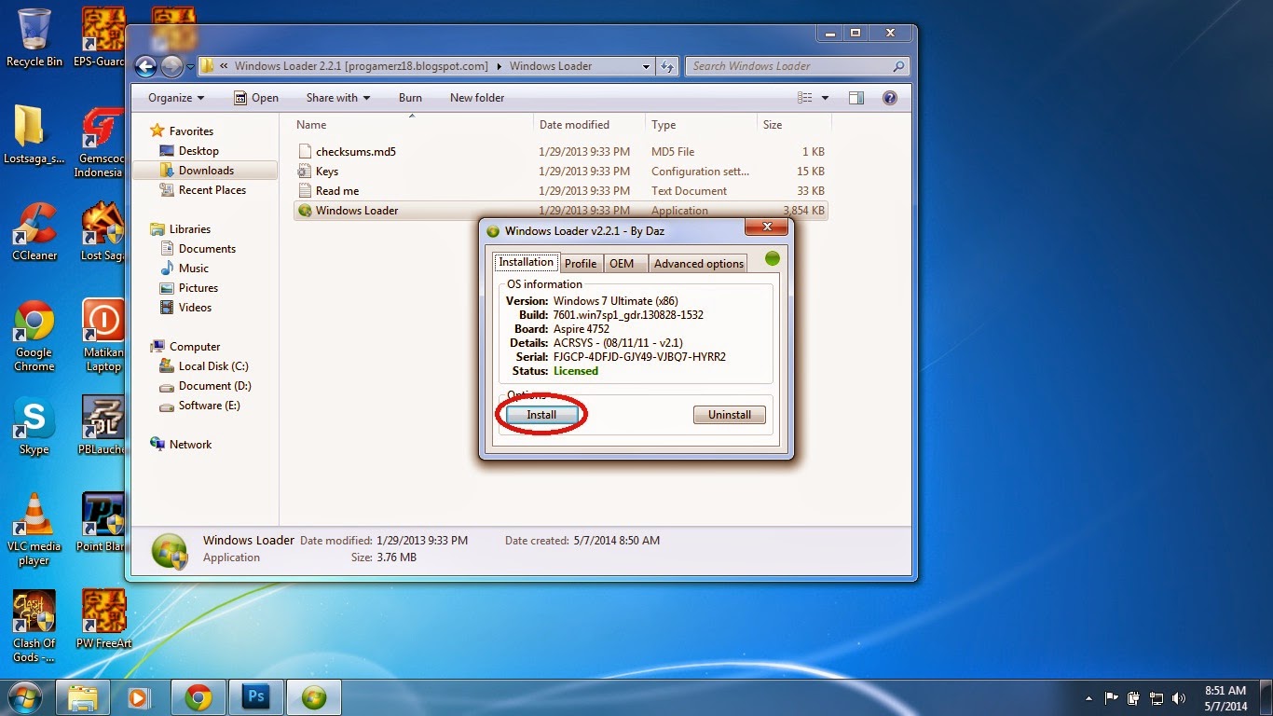Image resolution: width=1273 pixels, height=716 pixels.
Task: Click the Matikan Laptop shortcut
Action: pyautogui.click(x=103, y=337)
